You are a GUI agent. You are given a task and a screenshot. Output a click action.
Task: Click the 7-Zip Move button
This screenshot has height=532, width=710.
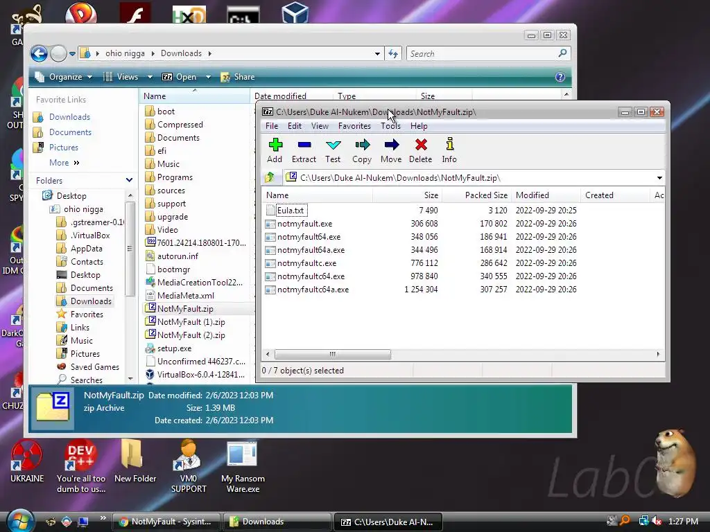pyautogui.click(x=391, y=150)
